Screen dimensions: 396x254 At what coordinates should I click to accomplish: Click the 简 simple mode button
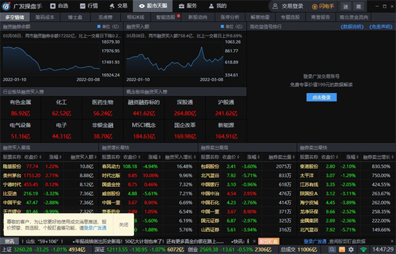pos(358,7)
